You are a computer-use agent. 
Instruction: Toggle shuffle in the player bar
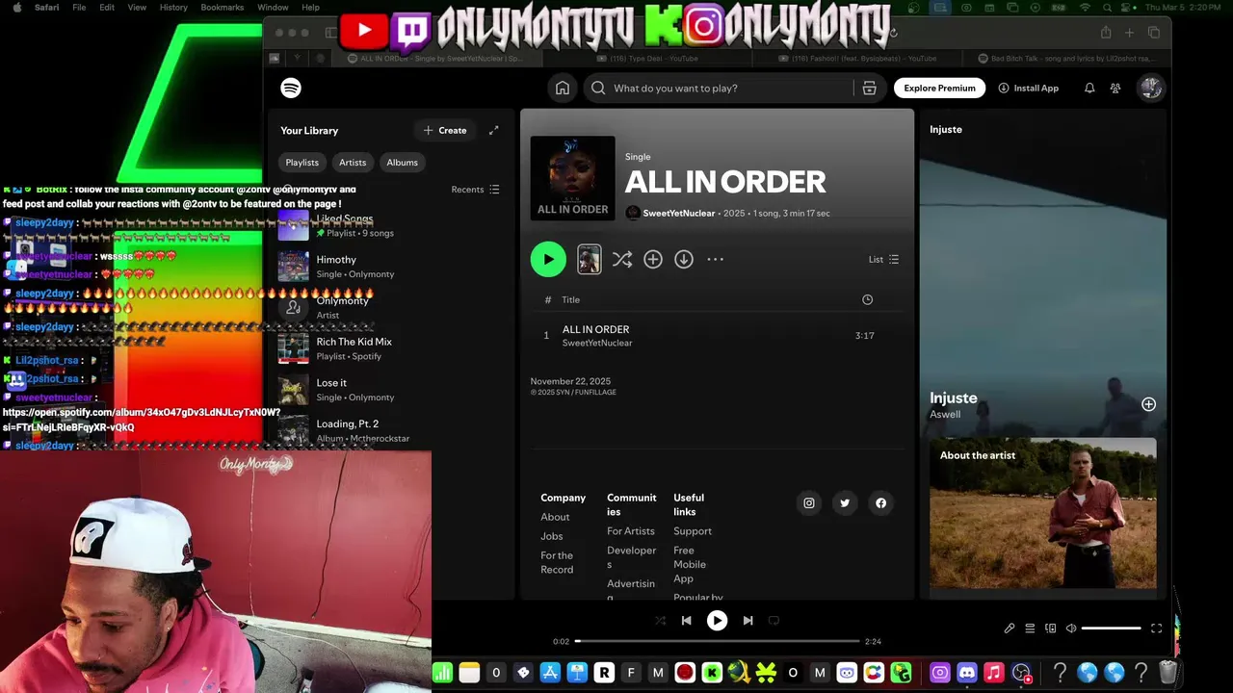pyautogui.click(x=660, y=621)
